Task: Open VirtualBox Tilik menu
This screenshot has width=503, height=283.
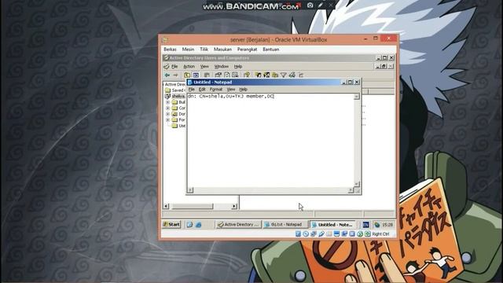Action: 204,50
